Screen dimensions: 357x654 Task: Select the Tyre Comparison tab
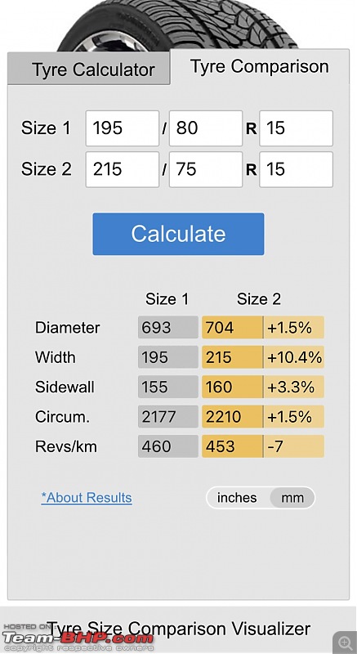pyautogui.click(x=260, y=67)
